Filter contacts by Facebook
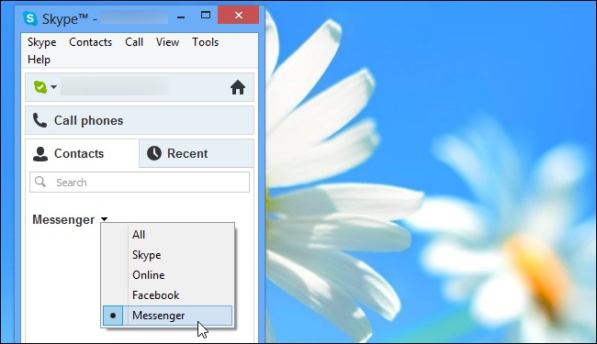Image resolution: width=597 pixels, height=344 pixels. [167, 295]
